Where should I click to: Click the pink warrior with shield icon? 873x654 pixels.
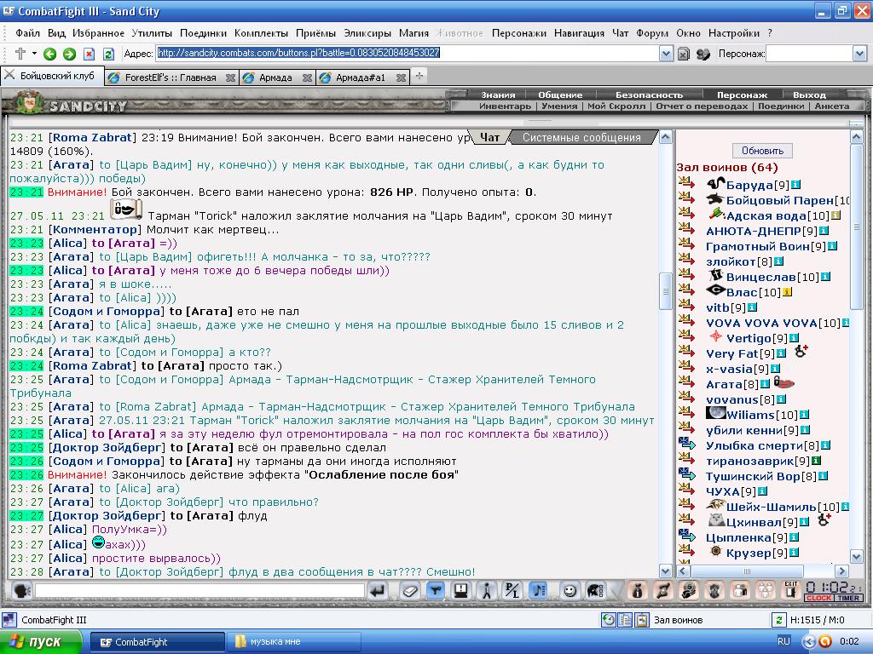click(689, 591)
